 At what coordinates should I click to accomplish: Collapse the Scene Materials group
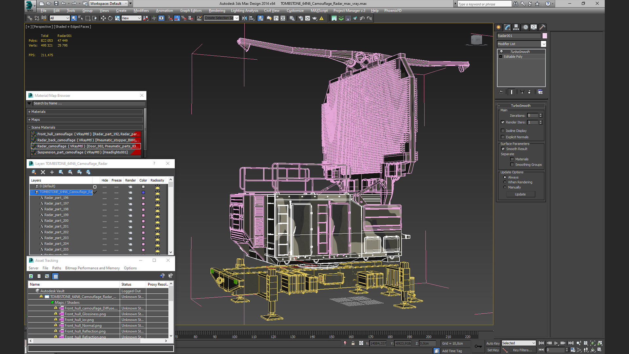85,128
